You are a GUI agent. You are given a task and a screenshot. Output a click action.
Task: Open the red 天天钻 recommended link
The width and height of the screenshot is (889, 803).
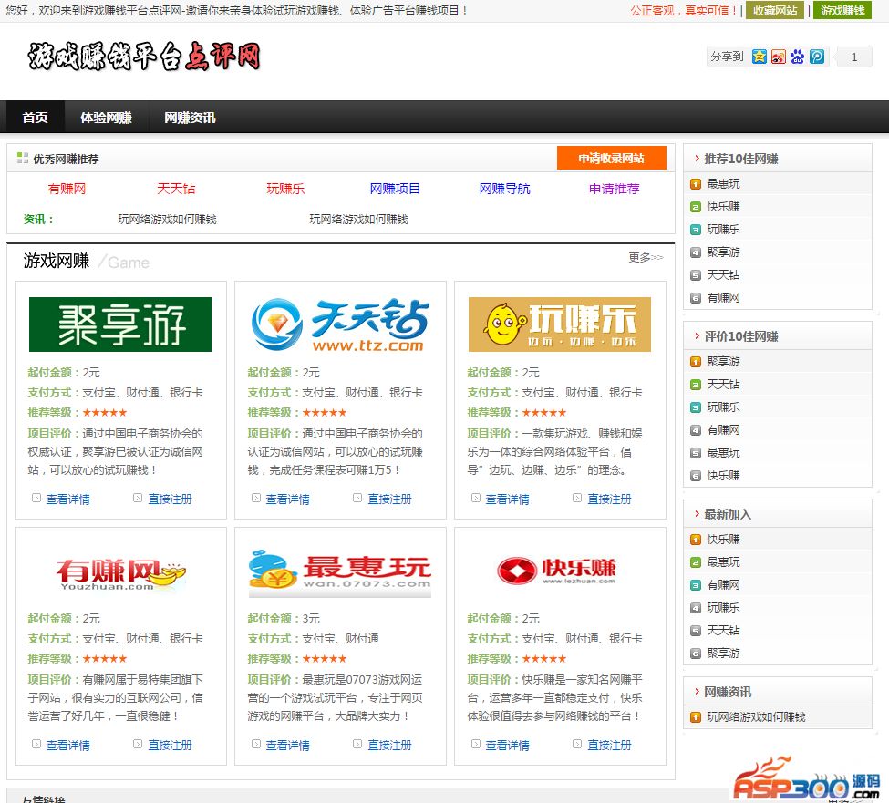pos(176,189)
